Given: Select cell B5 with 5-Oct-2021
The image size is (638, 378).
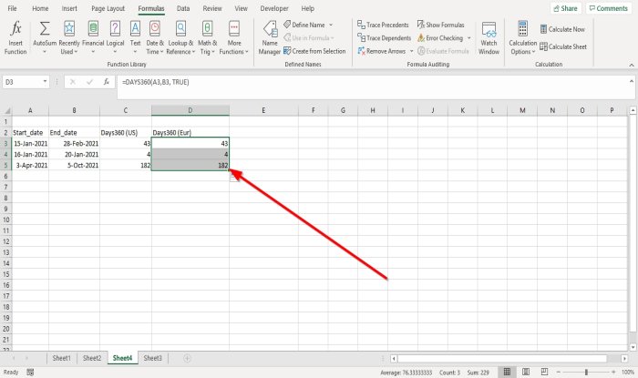Looking at the screenshot, I should click(74, 166).
